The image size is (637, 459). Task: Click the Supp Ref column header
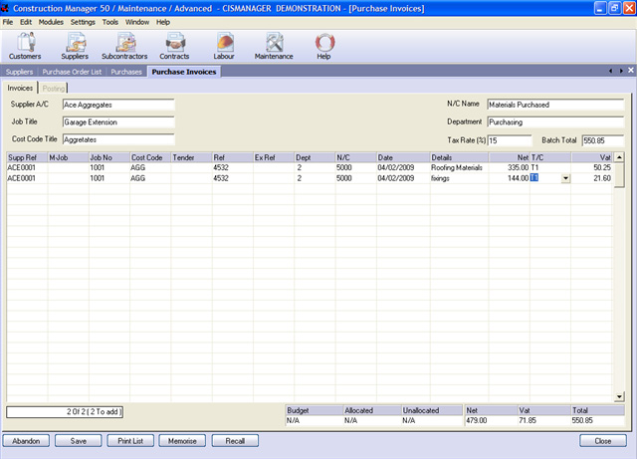(27, 157)
